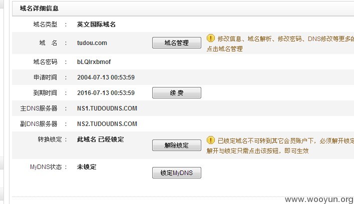Click the NS2.TUDOUDNS.COM secondary DNS value

point(107,124)
